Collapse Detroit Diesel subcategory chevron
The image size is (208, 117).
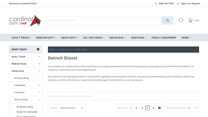click(39, 100)
